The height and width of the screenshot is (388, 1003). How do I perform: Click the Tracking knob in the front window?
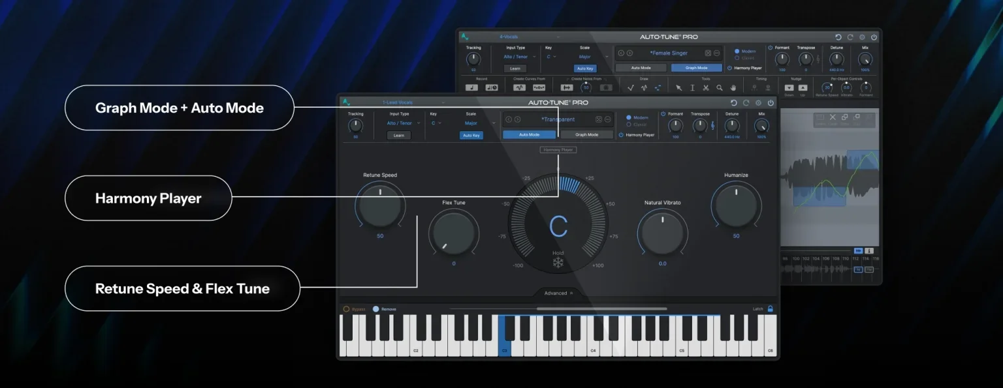(356, 125)
